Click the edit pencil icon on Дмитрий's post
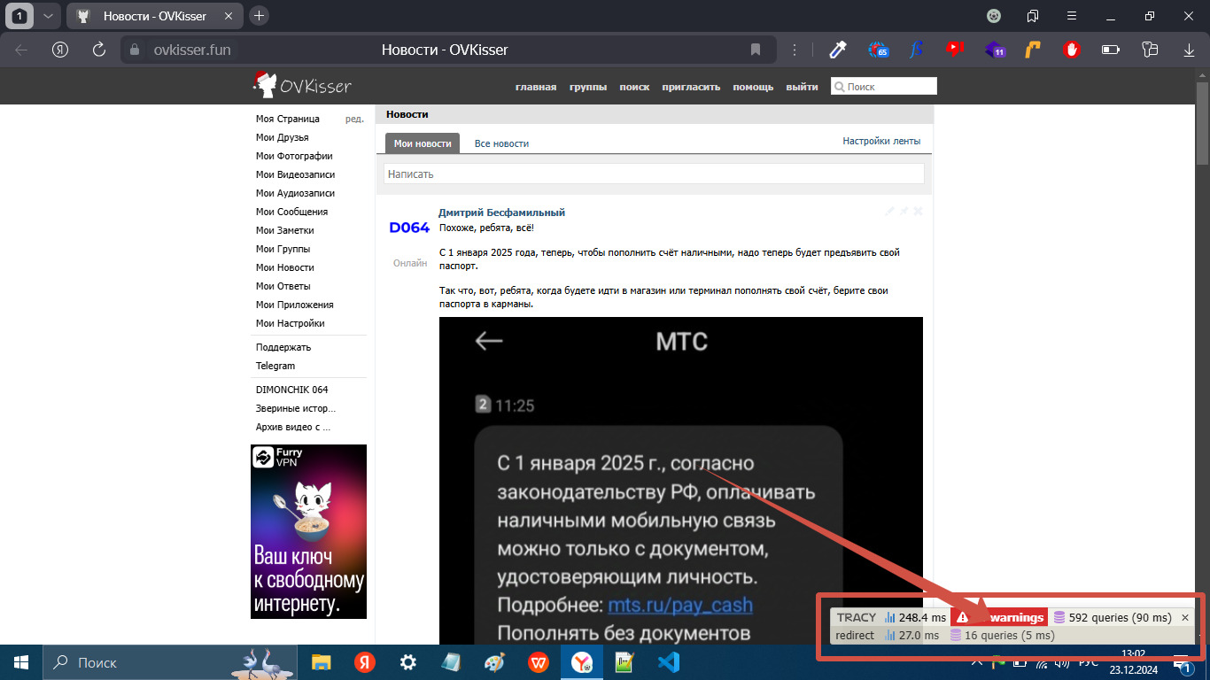Screen dimensions: 1210x680 [890, 212]
